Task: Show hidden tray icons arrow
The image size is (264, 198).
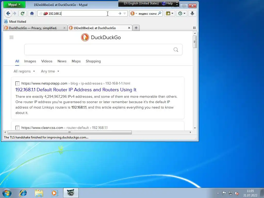Action: click(x=218, y=193)
